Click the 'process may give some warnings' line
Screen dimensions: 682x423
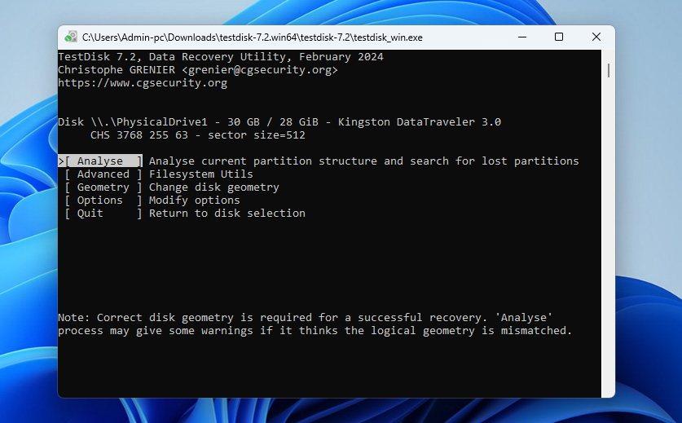[315, 331]
